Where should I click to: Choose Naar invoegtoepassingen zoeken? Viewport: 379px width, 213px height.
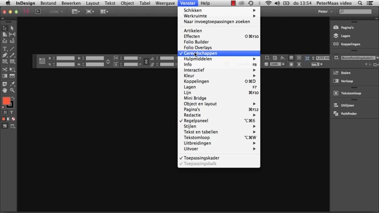(219, 21)
